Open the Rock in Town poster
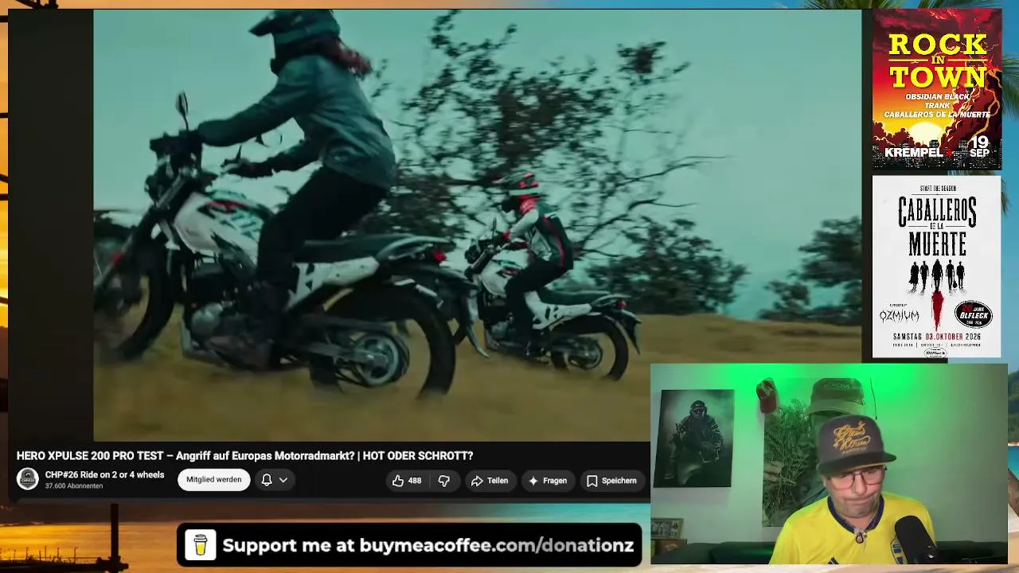Image resolution: width=1019 pixels, height=573 pixels. click(937, 89)
